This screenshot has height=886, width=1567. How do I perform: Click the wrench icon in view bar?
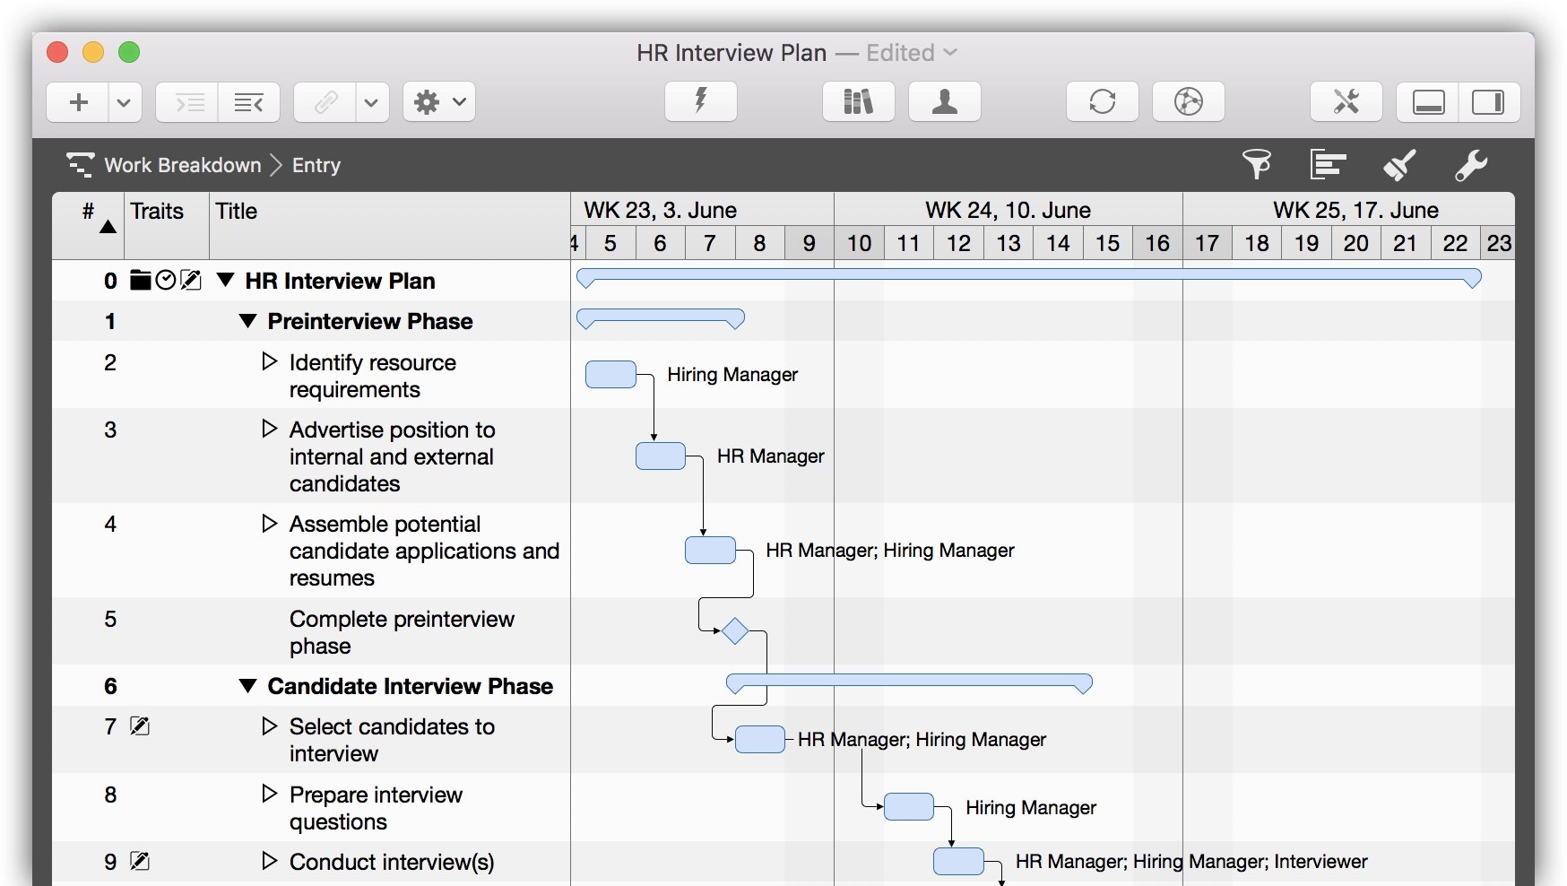(x=1470, y=165)
